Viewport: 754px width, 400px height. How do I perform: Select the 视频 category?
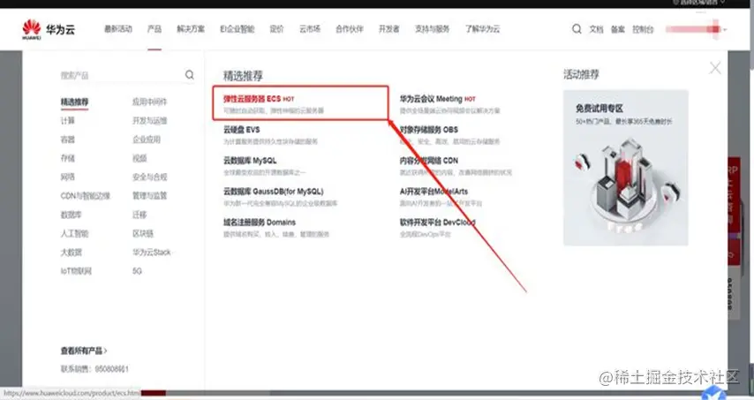click(x=139, y=158)
